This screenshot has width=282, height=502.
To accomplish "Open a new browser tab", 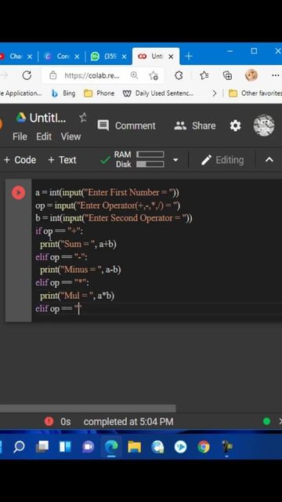I will pos(189,56).
